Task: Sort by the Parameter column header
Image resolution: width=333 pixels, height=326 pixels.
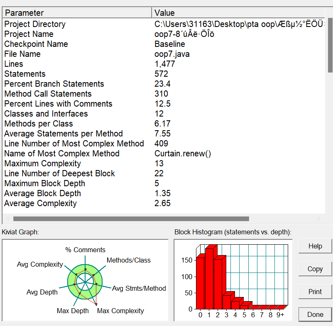Action: tap(76, 13)
